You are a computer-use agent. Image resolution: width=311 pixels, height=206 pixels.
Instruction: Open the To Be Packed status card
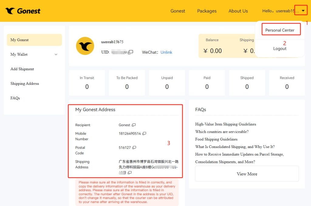127,83
